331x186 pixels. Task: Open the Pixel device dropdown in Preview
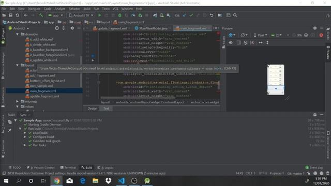point(260,35)
